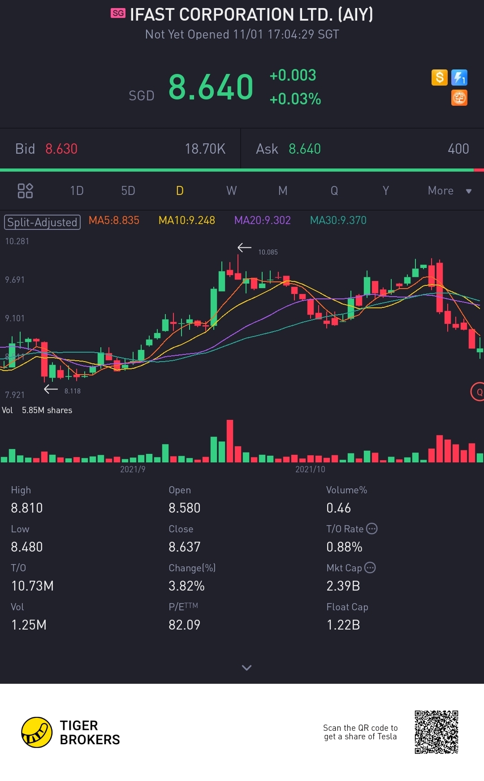Select the W weekly chart tab
The height and width of the screenshot is (781, 484).
click(231, 191)
